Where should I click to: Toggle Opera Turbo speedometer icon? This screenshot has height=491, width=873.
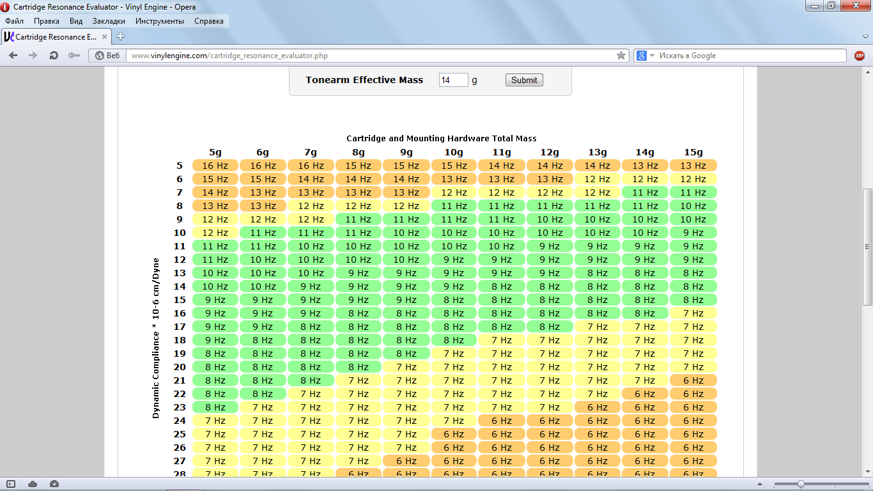pos(54,484)
